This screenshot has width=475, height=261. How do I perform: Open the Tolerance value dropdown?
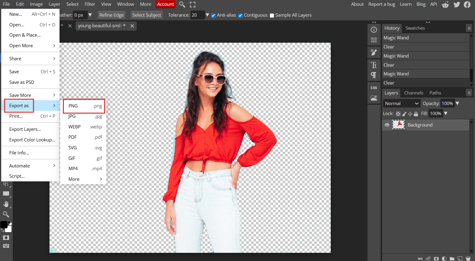point(207,15)
